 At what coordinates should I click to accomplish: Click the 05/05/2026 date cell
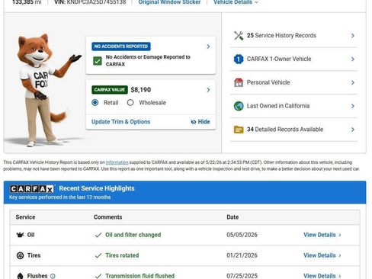pos(242,235)
